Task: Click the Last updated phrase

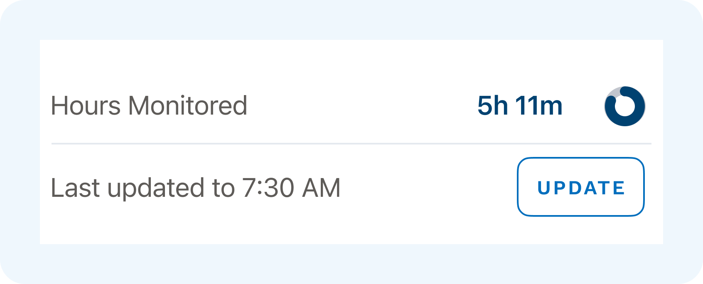Action: pyautogui.click(x=128, y=188)
